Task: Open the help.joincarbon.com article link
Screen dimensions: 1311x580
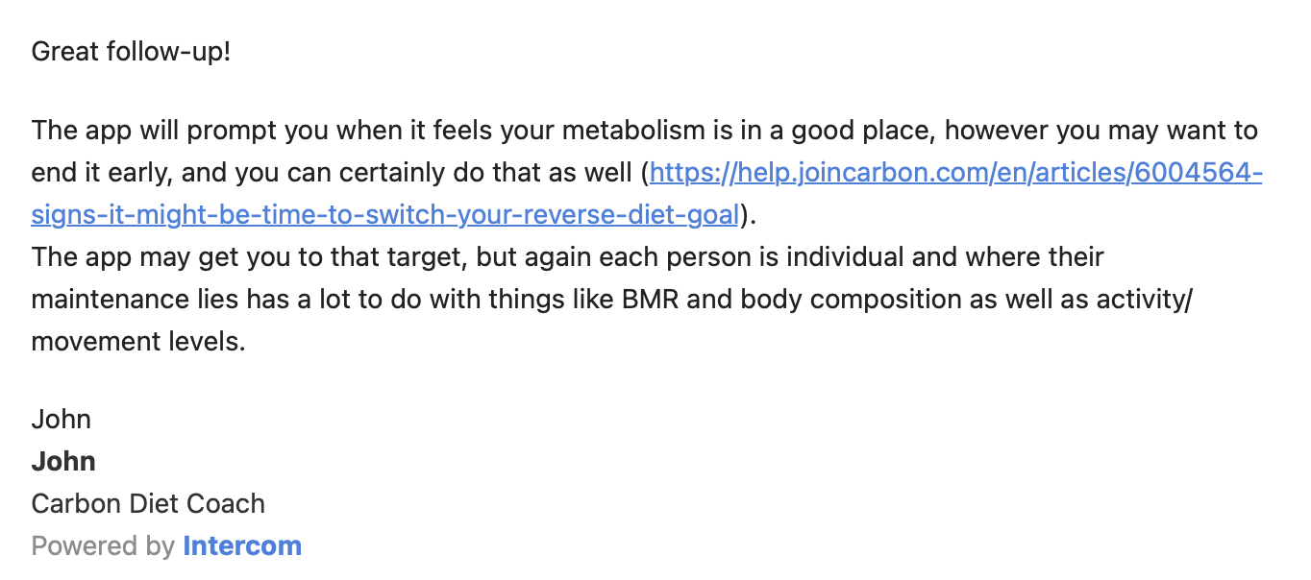Action: [955, 173]
